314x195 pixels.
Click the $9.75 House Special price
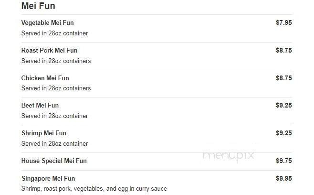pyautogui.click(x=284, y=161)
